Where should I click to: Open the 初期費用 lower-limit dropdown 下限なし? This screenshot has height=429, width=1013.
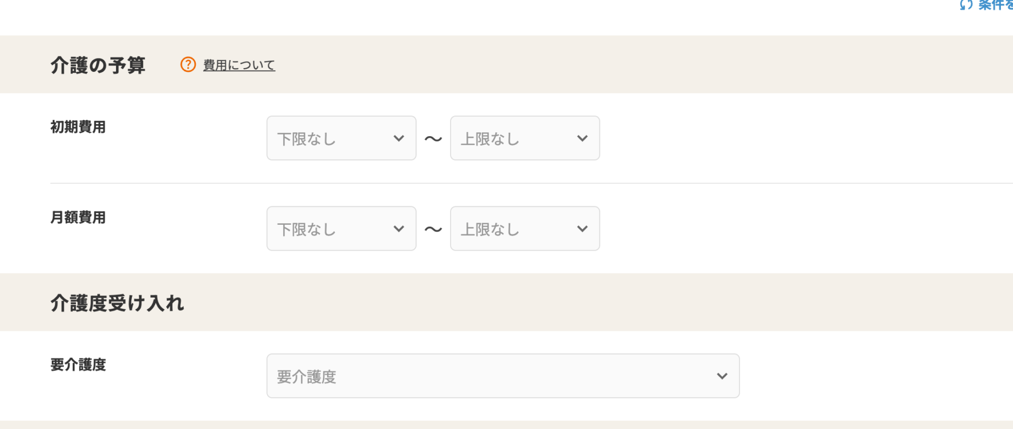click(341, 138)
